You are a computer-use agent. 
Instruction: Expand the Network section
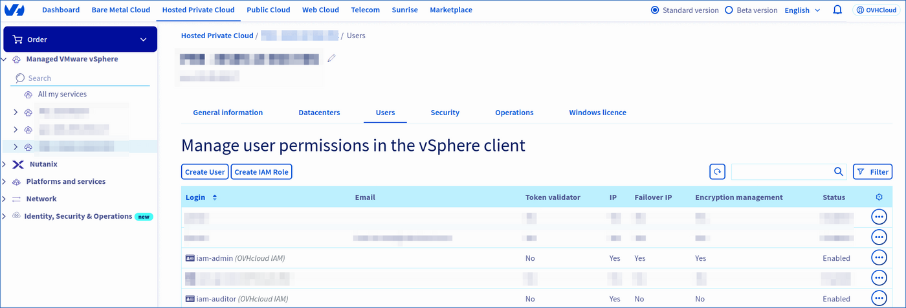[4, 199]
